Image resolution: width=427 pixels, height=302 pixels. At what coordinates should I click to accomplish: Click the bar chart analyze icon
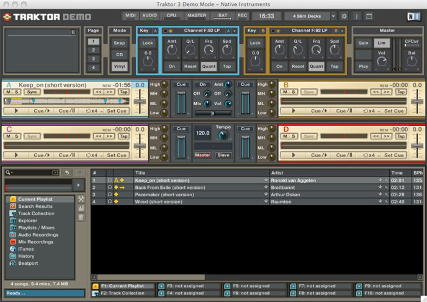[x=81, y=208]
